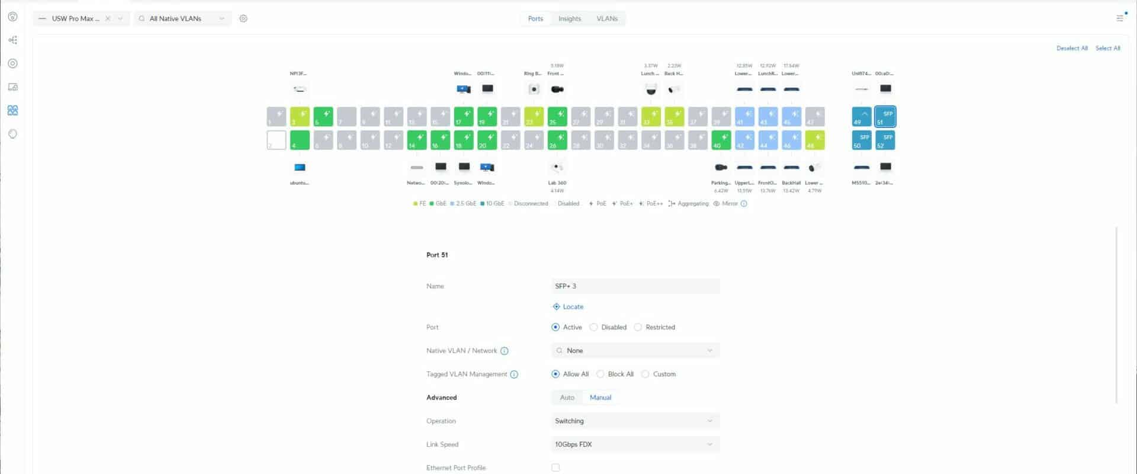This screenshot has width=1137, height=474.
Task: Remove the USW Pro Max device filter
Action: [108, 18]
